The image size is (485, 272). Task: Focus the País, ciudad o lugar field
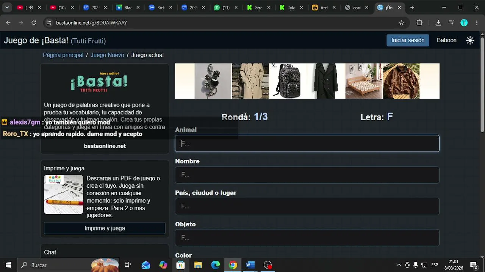307,206
